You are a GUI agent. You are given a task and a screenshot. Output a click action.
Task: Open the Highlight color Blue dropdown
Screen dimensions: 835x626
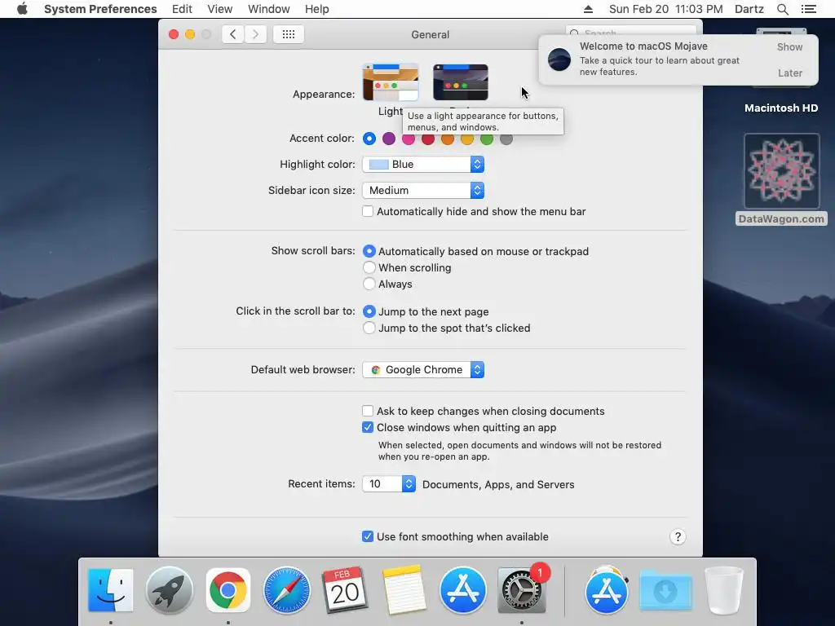coord(423,164)
